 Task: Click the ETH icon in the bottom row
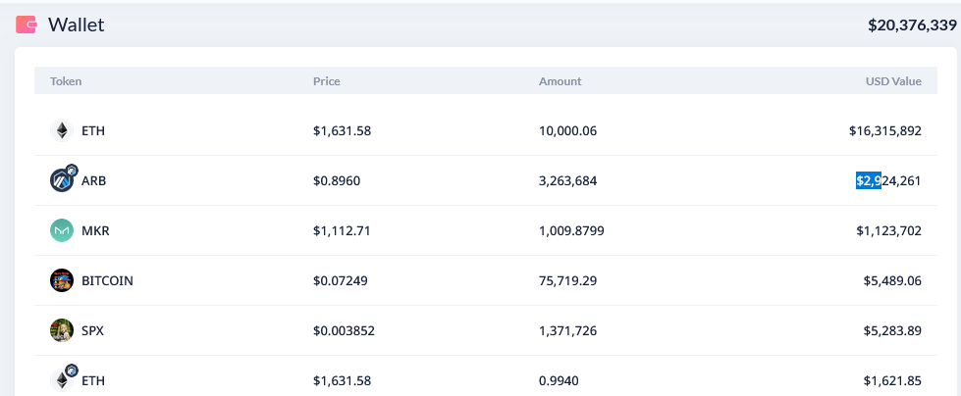click(x=62, y=380)
